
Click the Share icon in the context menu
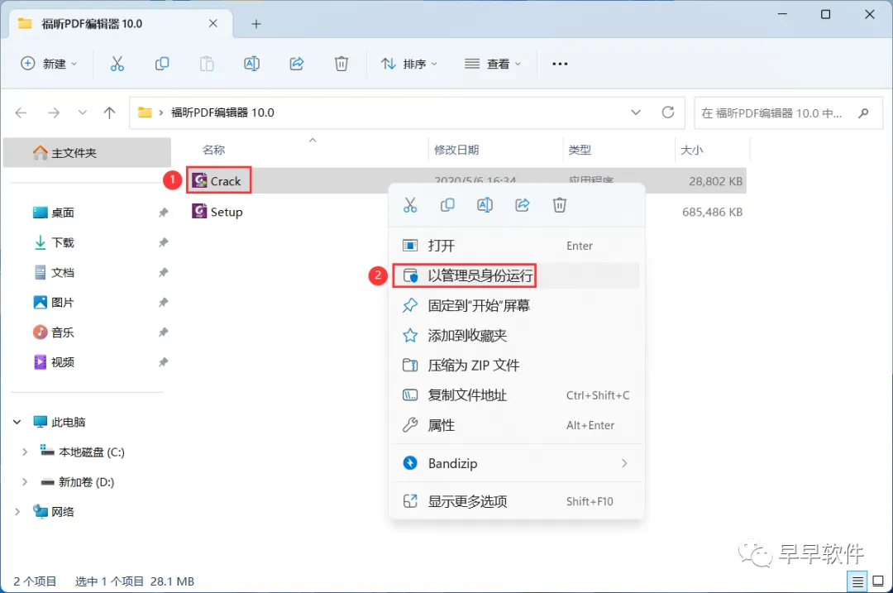point(523,205)
